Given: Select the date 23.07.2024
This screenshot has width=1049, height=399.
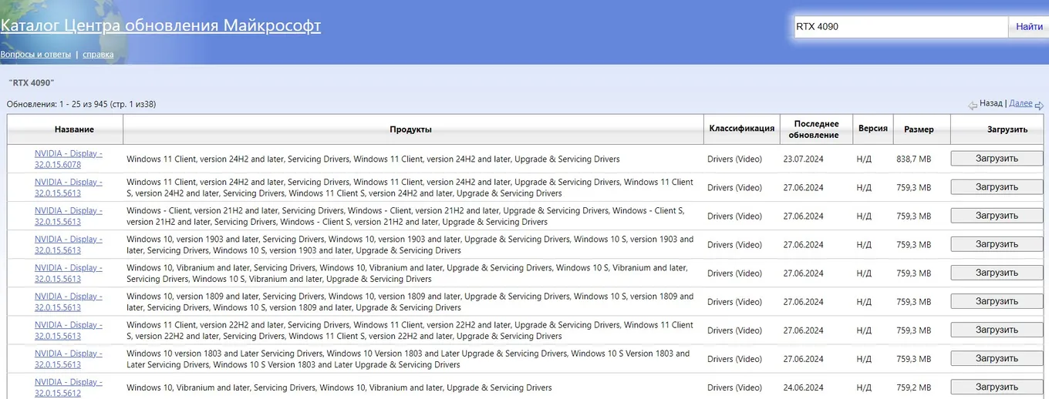Looking at the screenshot, I should [x=804, y=159].
